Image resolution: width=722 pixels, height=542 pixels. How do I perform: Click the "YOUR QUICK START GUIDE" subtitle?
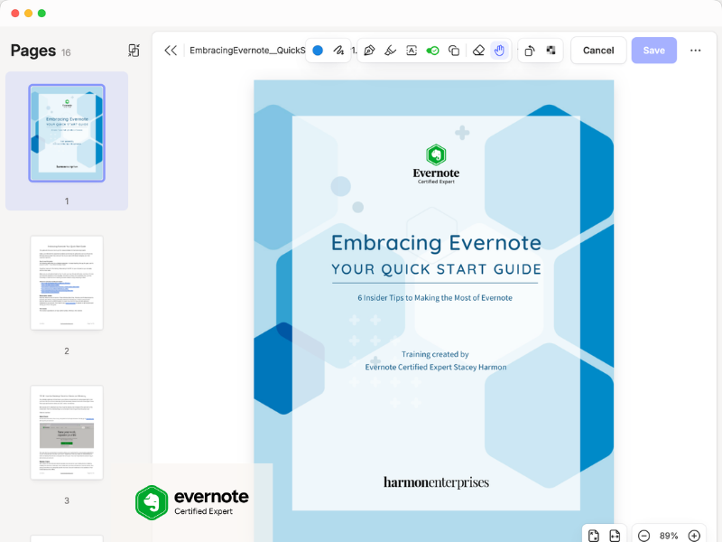tap(436, 269)
